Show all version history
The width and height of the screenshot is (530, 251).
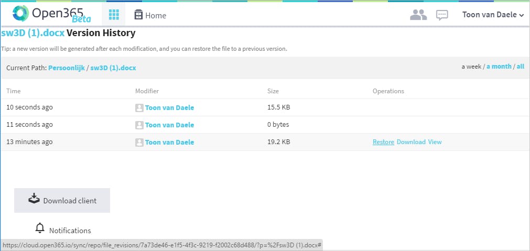(521, 67)
